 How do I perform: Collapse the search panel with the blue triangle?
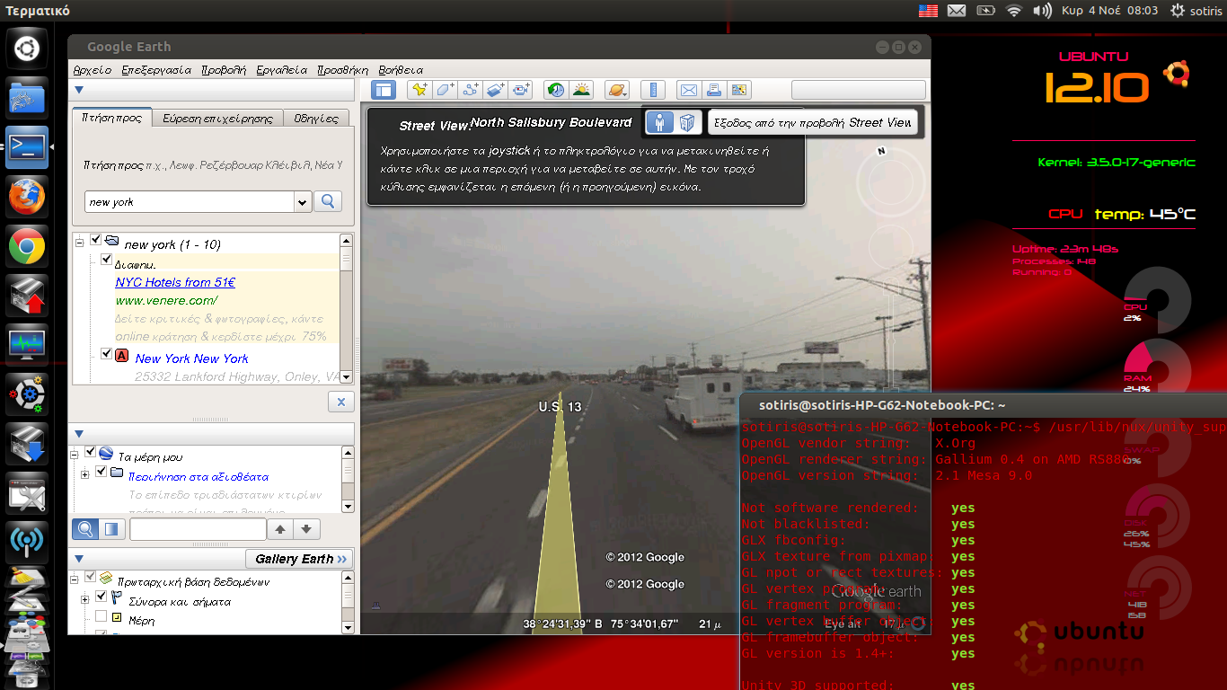pyautogui.click(x=79, y=90)
